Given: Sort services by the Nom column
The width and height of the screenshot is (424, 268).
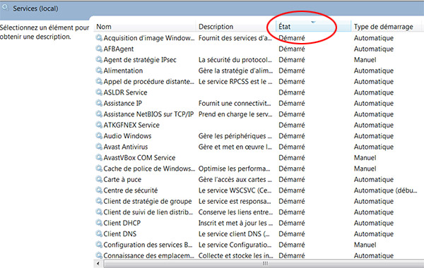Looking at the screenshot, I should (x=145, y=27).
